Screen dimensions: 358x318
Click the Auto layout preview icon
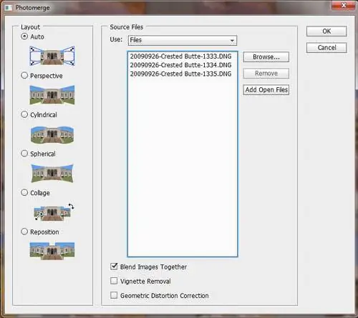(x=52, y=56)
